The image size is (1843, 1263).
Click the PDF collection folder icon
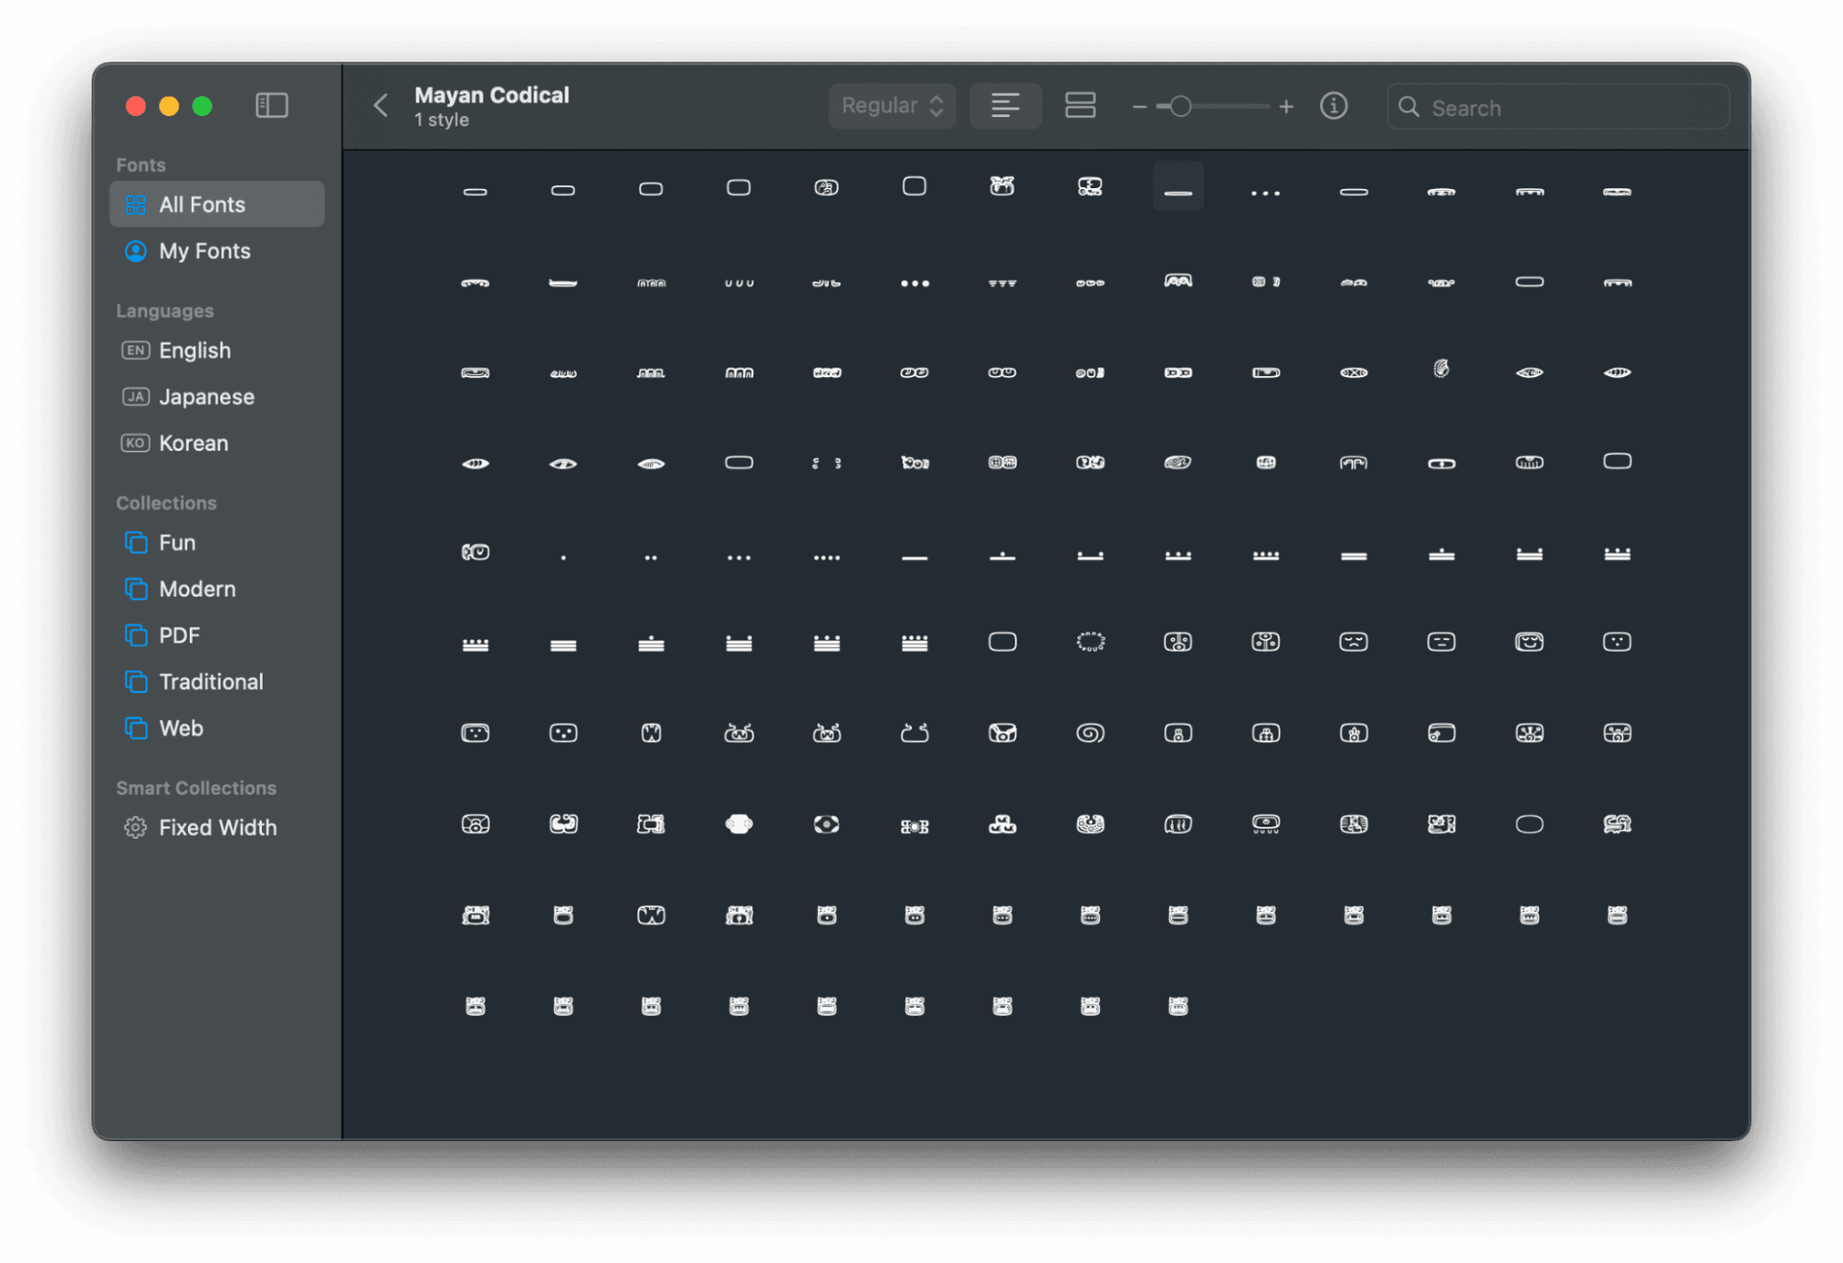point(134,634)
